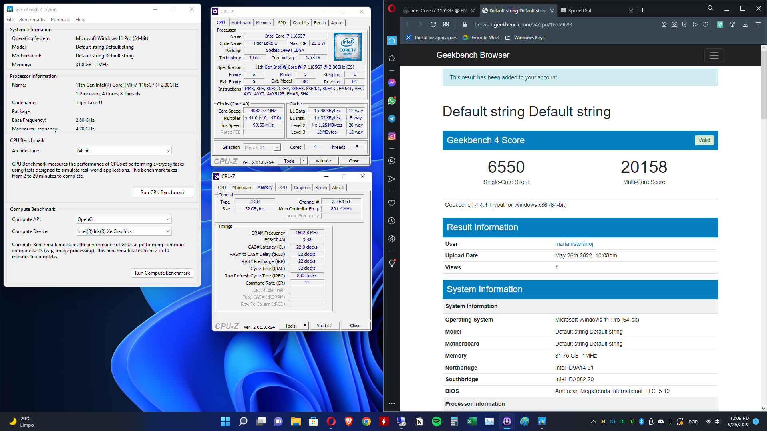Open File Explorer from taskbar
Screen dimensions: 767x431
(296, 421)
